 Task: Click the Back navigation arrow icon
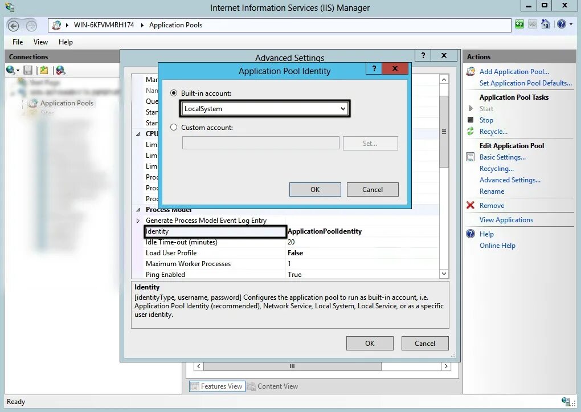(13, 26)
